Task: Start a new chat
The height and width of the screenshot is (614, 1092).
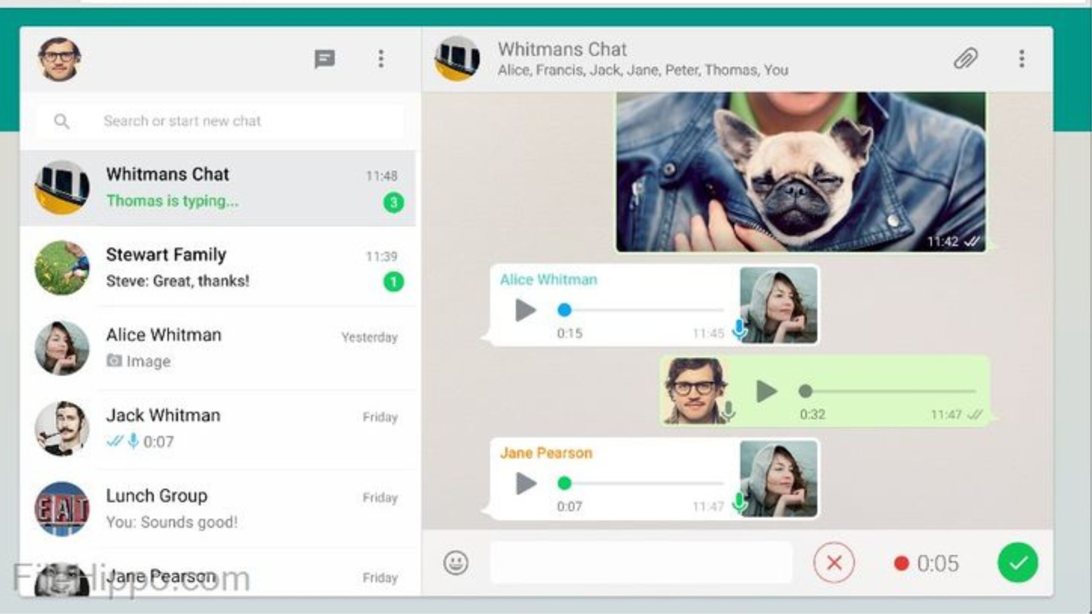Action: click(325, 60)
